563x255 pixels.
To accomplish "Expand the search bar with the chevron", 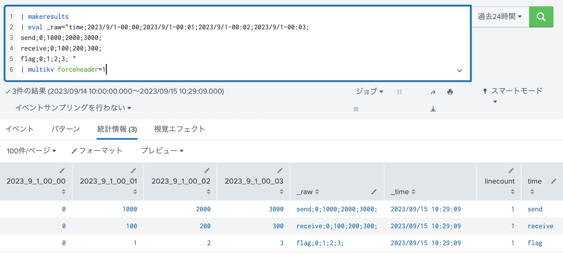I will (460, 71).
